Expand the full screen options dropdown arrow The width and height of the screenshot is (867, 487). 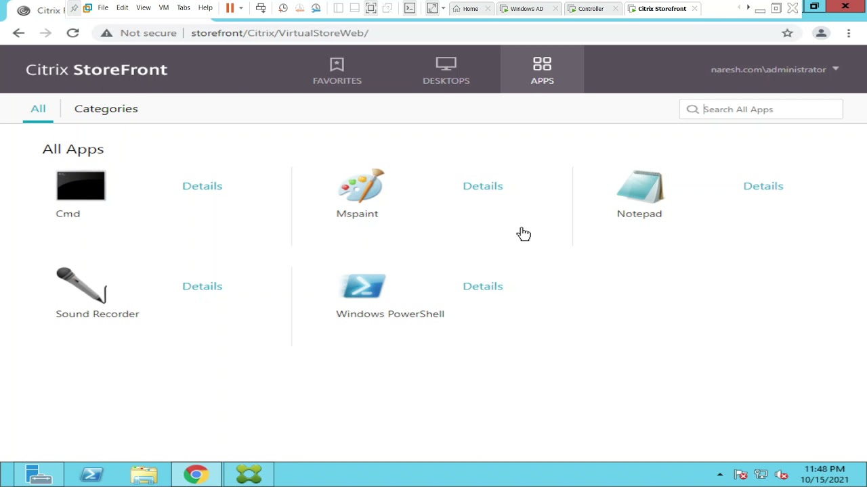tap(443, 8)
